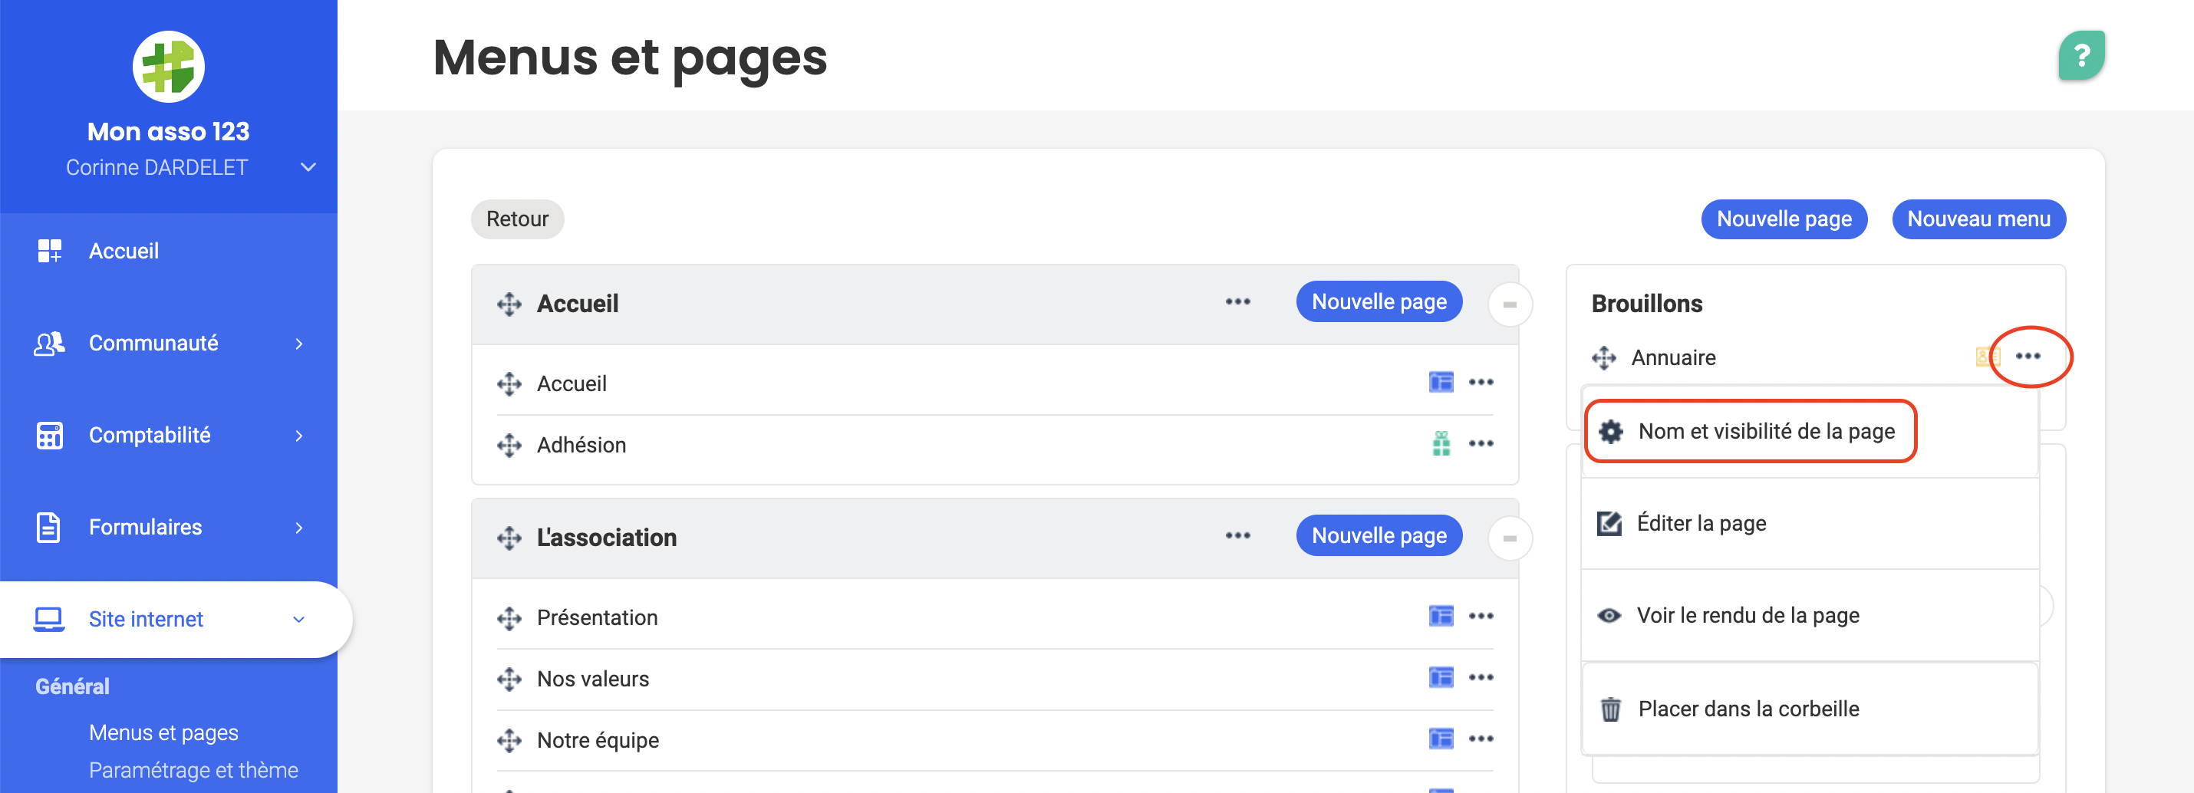The width and height of the screenshot is (2194, 793).
Task: Click the green gift icon for Adhésion
Action: [1441, 444]
